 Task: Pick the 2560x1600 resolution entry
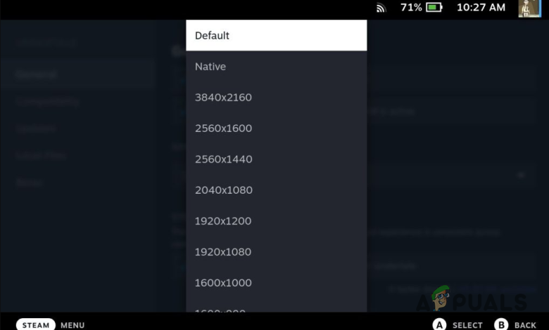click(x=276, y=128)
